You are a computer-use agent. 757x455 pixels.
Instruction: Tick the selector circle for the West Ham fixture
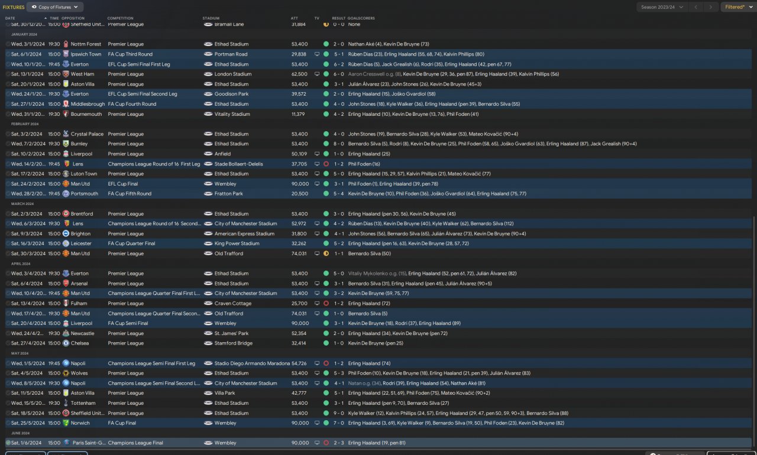8,74
